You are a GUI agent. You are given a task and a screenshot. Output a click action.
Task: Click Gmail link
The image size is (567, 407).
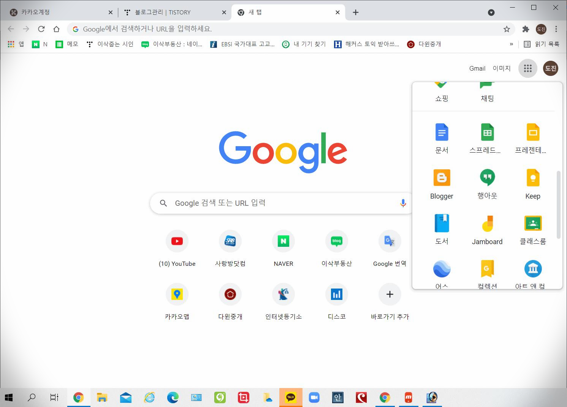pyautogui.click(x=477, y=68)
